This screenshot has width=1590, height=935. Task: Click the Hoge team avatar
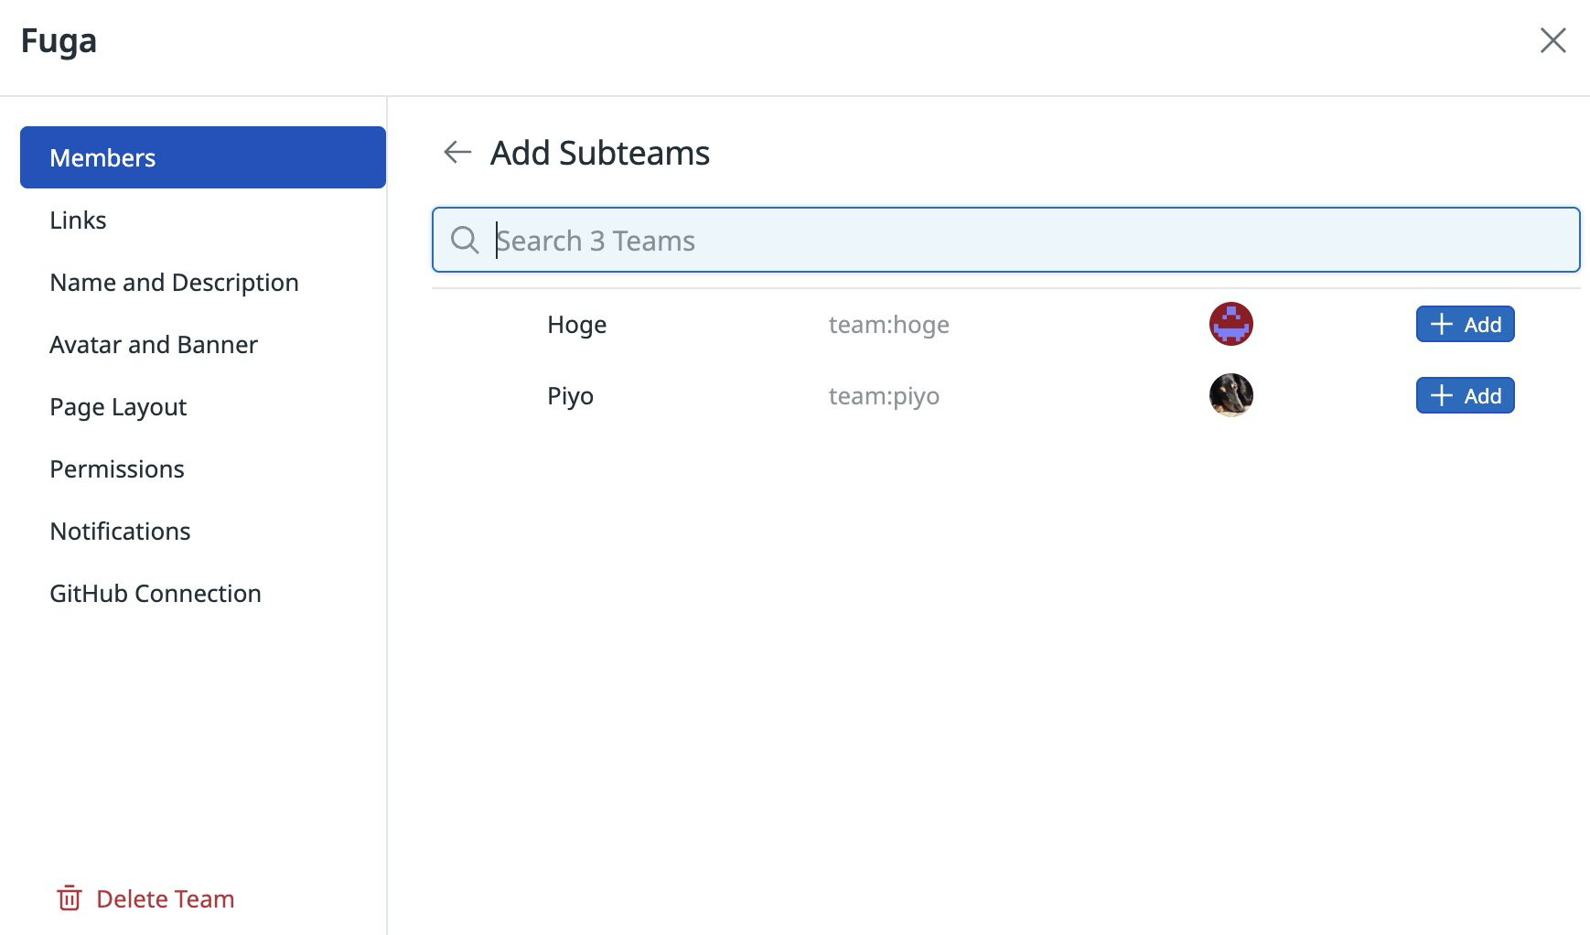[x=1230, y=323]
